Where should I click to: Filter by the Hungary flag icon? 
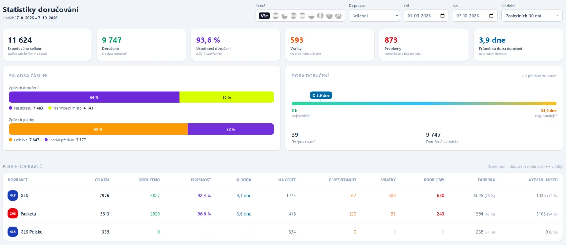[x=302, y=16]
